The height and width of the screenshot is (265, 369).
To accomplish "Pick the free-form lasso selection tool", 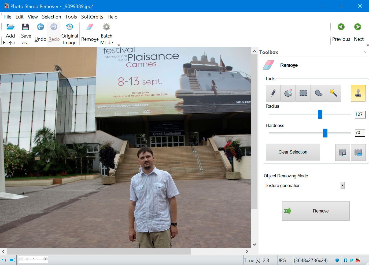I will tap(318, 93).
